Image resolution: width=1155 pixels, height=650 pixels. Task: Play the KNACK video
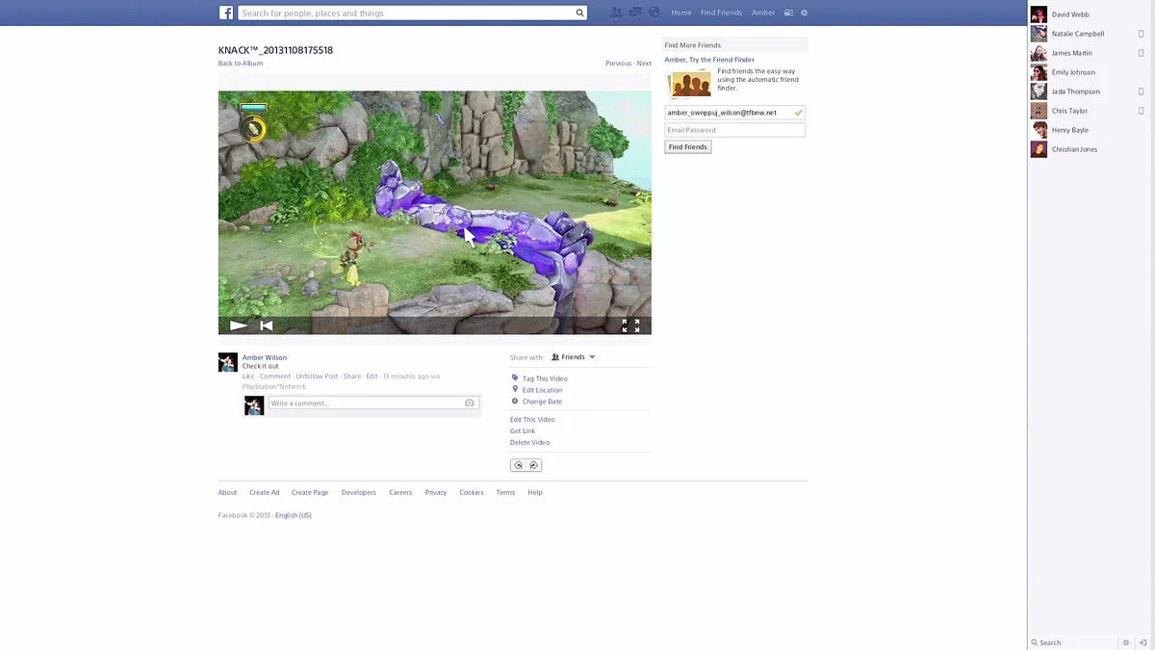pyautogui.click(x=239, y=325)
